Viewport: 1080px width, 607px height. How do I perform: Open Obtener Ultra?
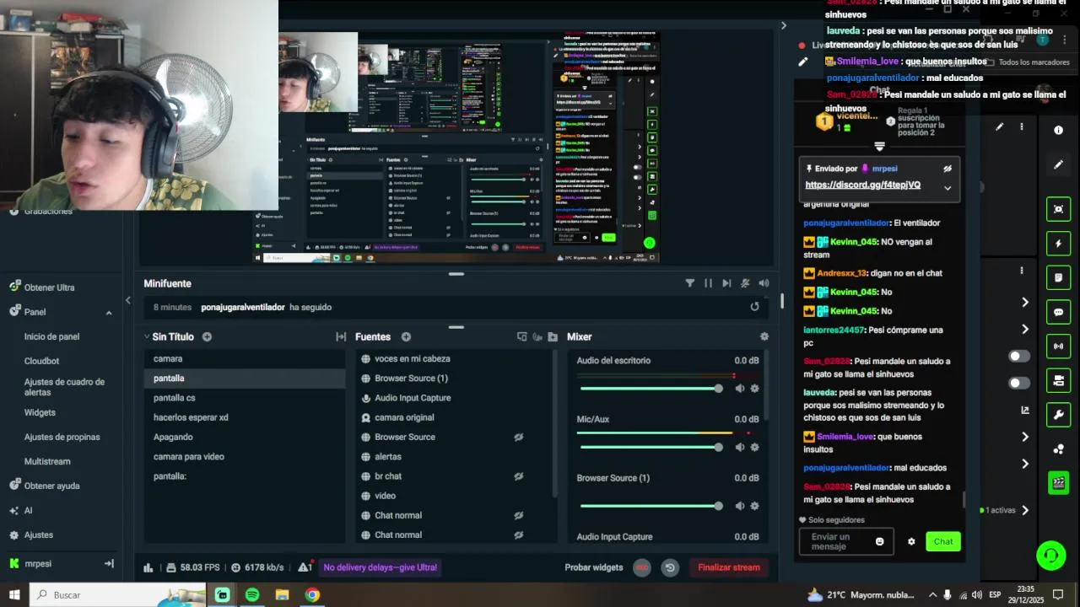tap(49, 287)
